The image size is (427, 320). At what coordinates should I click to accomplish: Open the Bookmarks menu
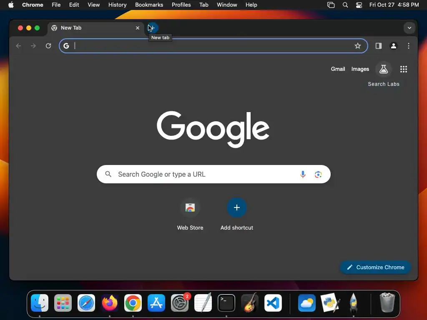[149, 5]
